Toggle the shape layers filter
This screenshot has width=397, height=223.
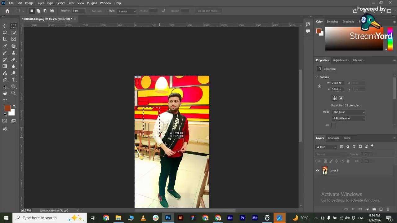click(360, 147)
